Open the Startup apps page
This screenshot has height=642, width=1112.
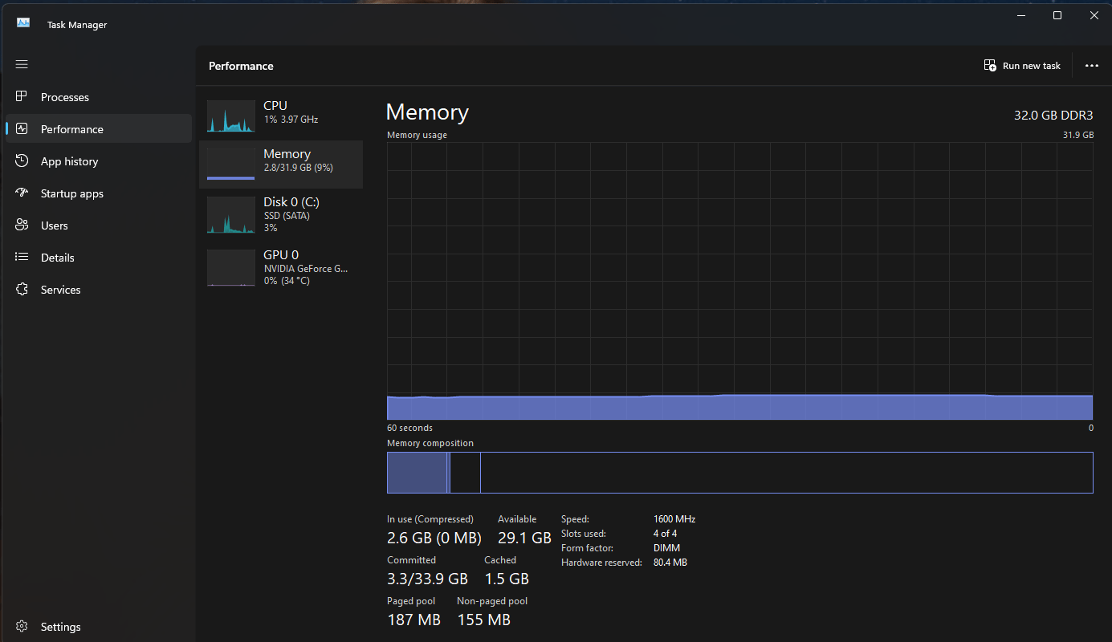98,193
